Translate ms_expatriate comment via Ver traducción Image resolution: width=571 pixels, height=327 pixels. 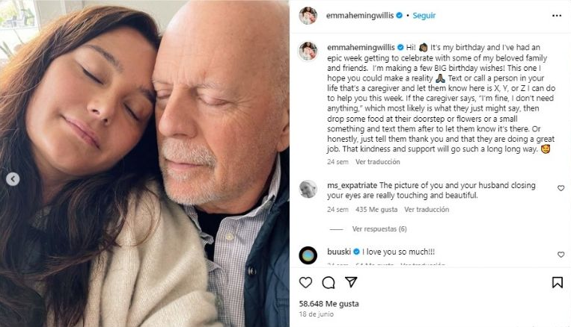(427, 210)
